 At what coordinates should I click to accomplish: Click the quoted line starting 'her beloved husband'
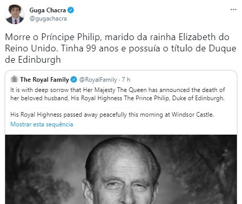[x=117, y=98]
